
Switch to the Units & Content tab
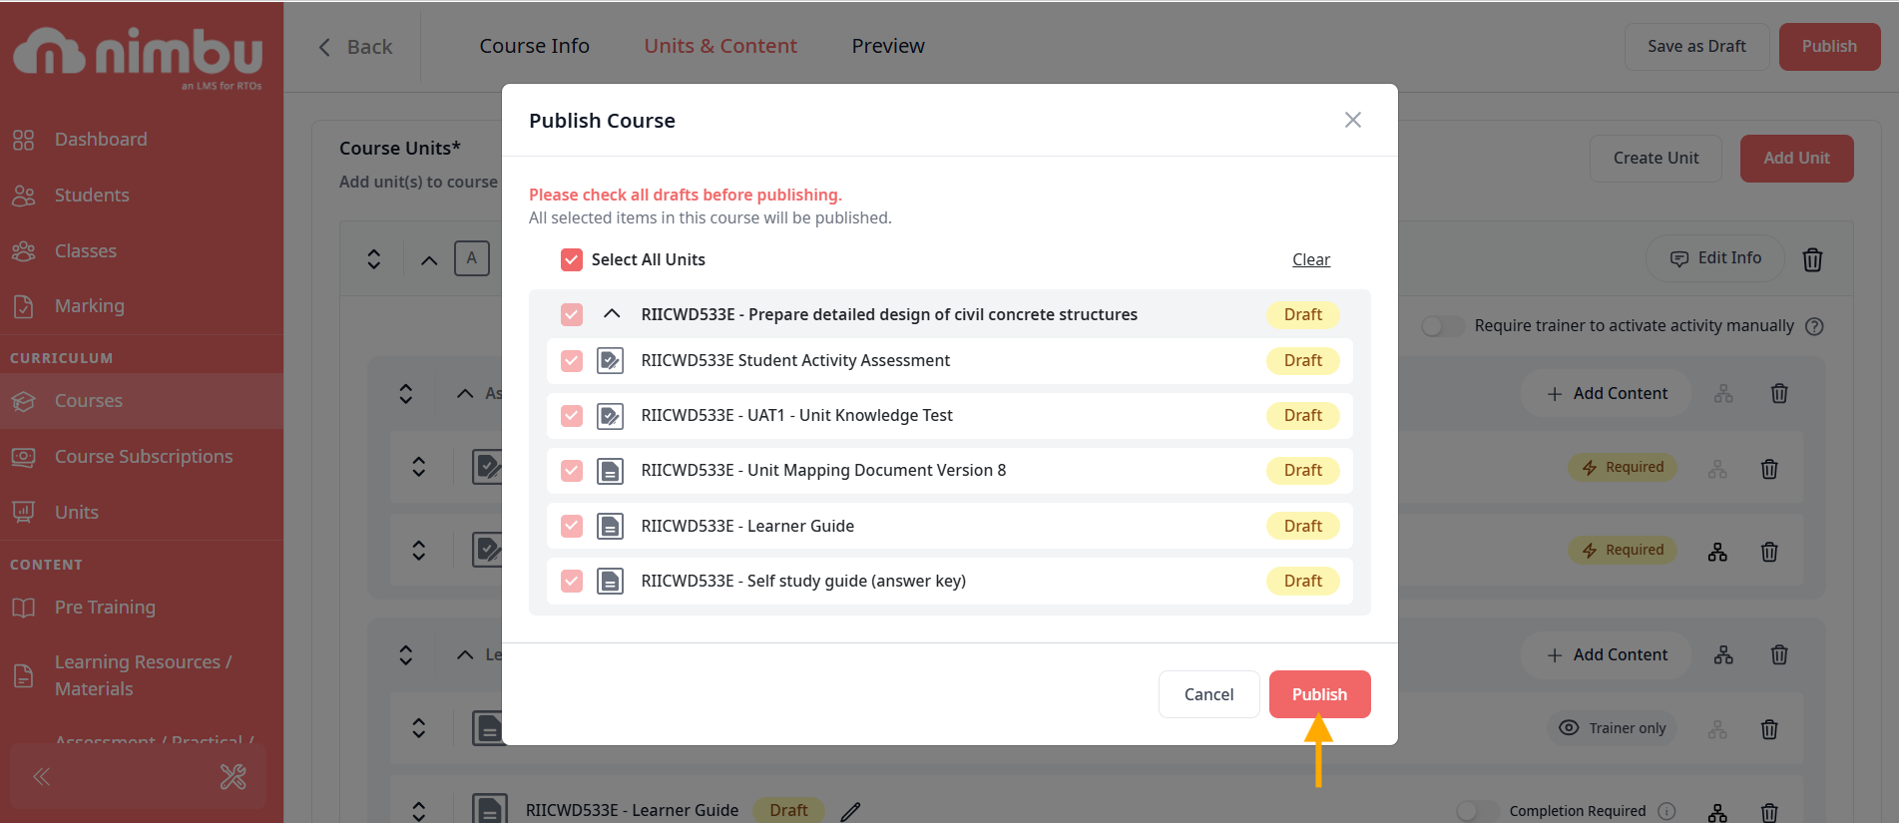[x=720, y=46]
